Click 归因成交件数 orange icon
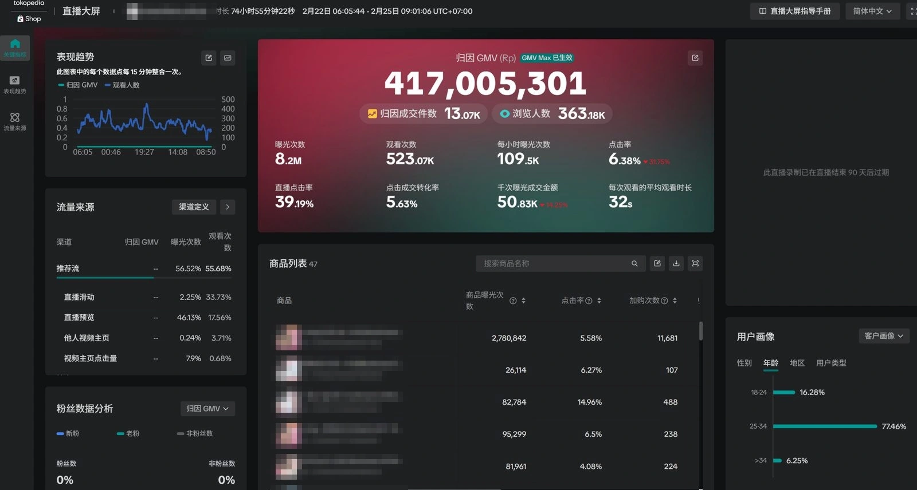Screen dimensions: 917x490 click(372, 114)
